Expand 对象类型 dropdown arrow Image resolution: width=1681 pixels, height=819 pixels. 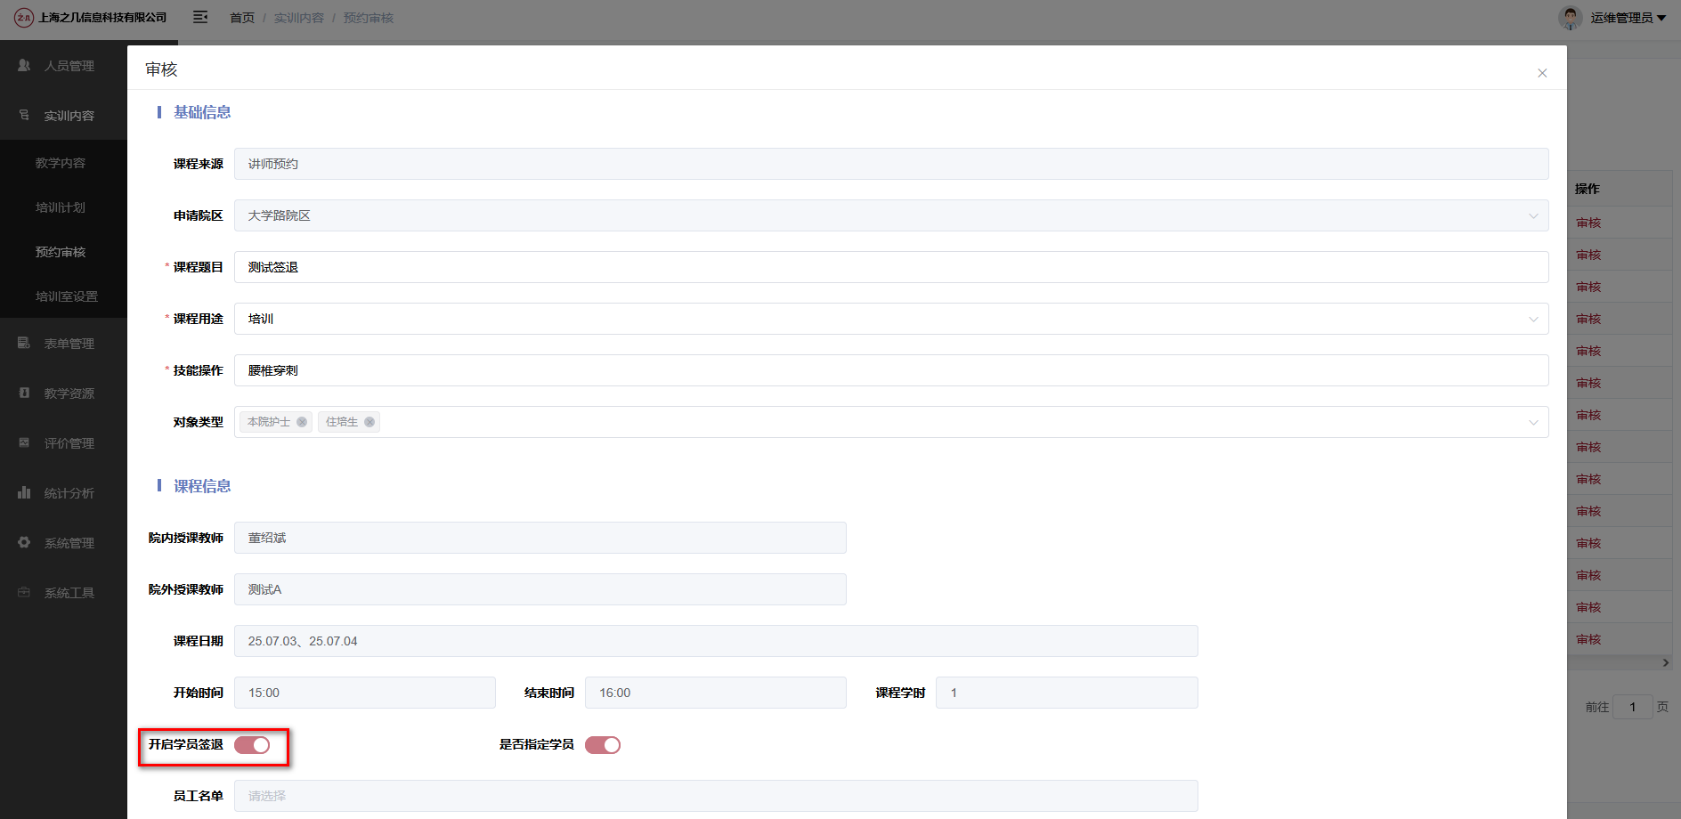tap(1533, 422)
